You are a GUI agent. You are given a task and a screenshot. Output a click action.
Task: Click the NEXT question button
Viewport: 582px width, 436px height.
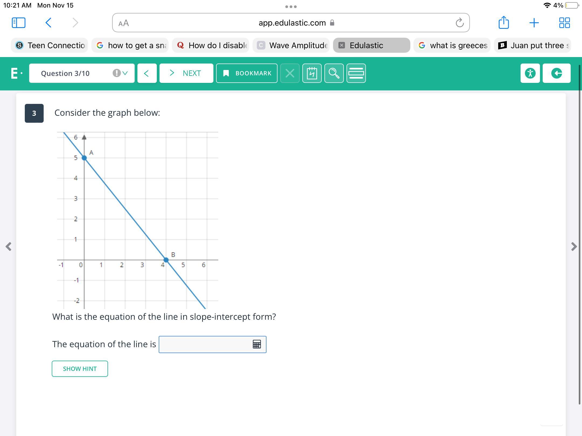[186, 73]
